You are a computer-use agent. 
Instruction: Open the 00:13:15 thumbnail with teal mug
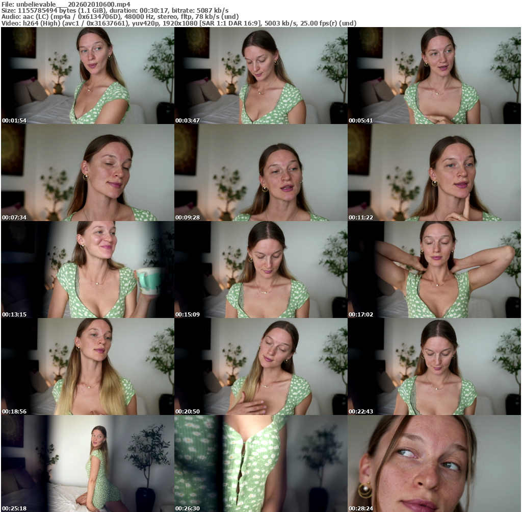[x=87, y=270]
